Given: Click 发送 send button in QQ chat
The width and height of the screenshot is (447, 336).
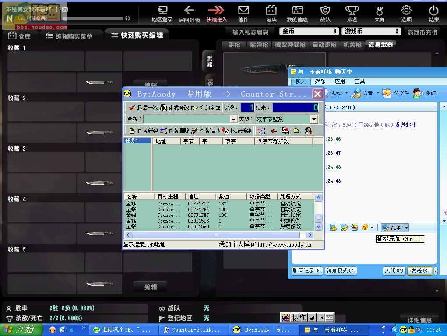Looking at the screenshot, I should 420,271.
